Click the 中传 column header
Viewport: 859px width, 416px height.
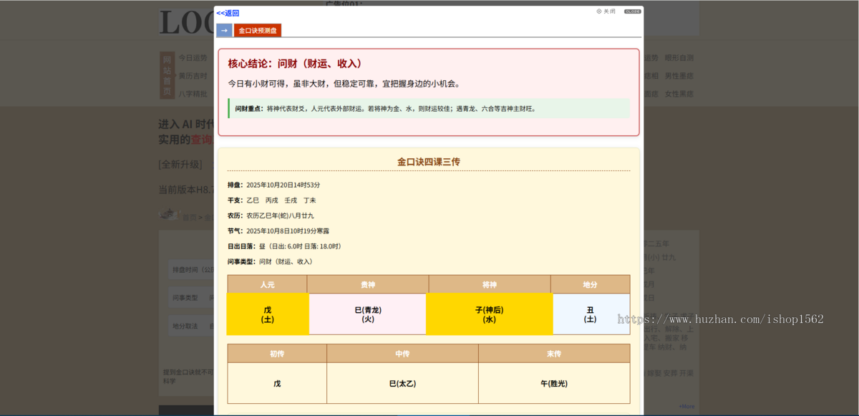click(x=402, y=354)
